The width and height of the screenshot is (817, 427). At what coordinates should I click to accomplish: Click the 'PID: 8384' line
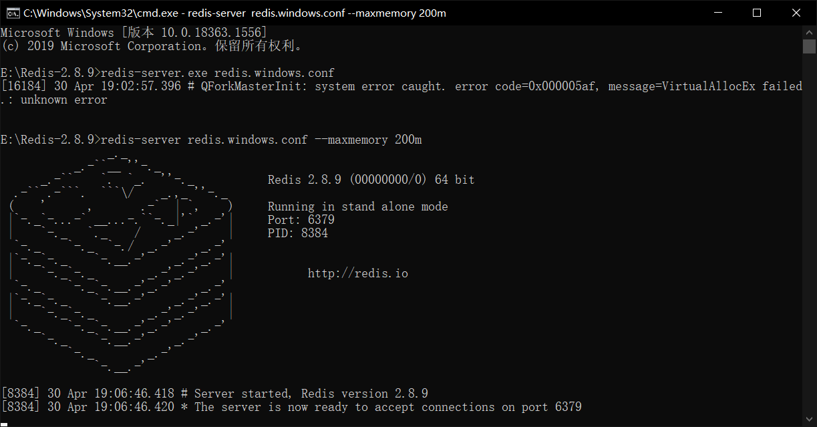coord(297,233)
